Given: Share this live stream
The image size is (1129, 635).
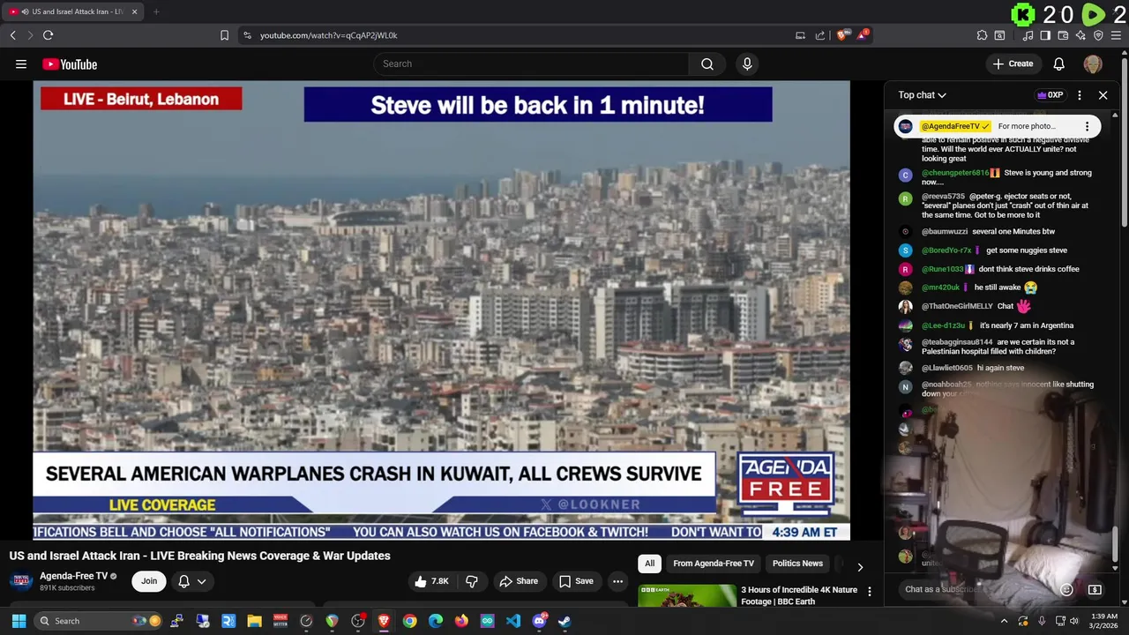Looking at the screenshot, I should (518, 581).
